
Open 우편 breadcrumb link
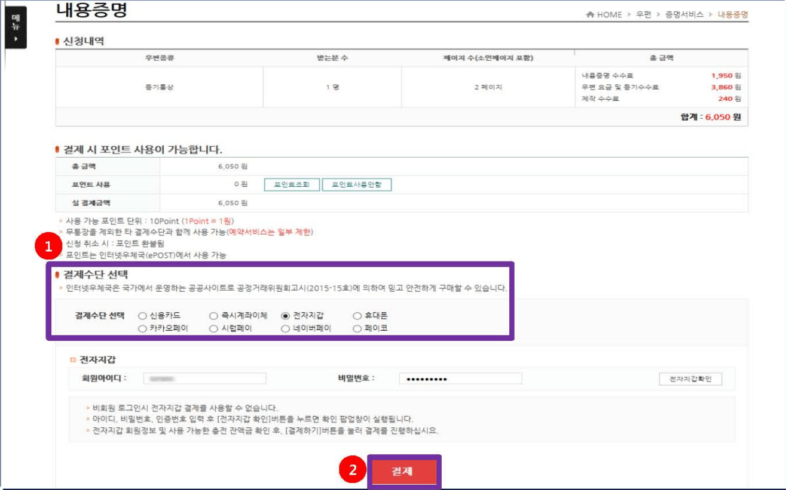(x=643, y=14)
